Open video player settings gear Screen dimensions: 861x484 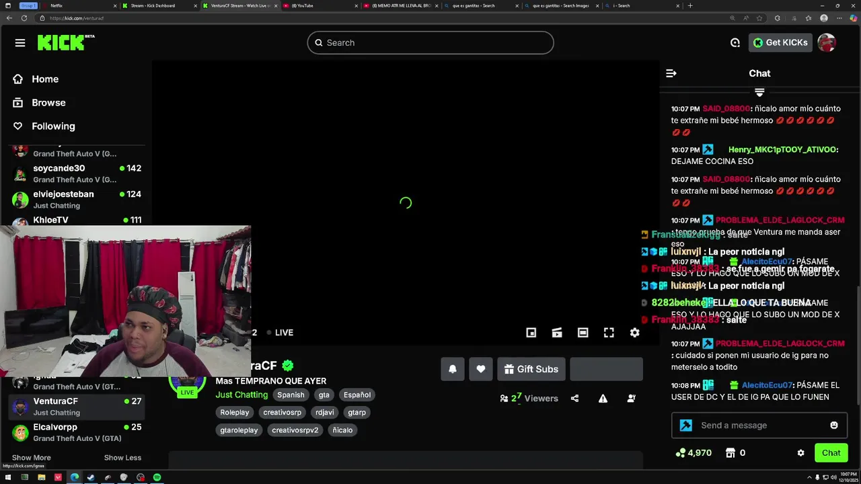pyautogui.click(x=634, y=332)
